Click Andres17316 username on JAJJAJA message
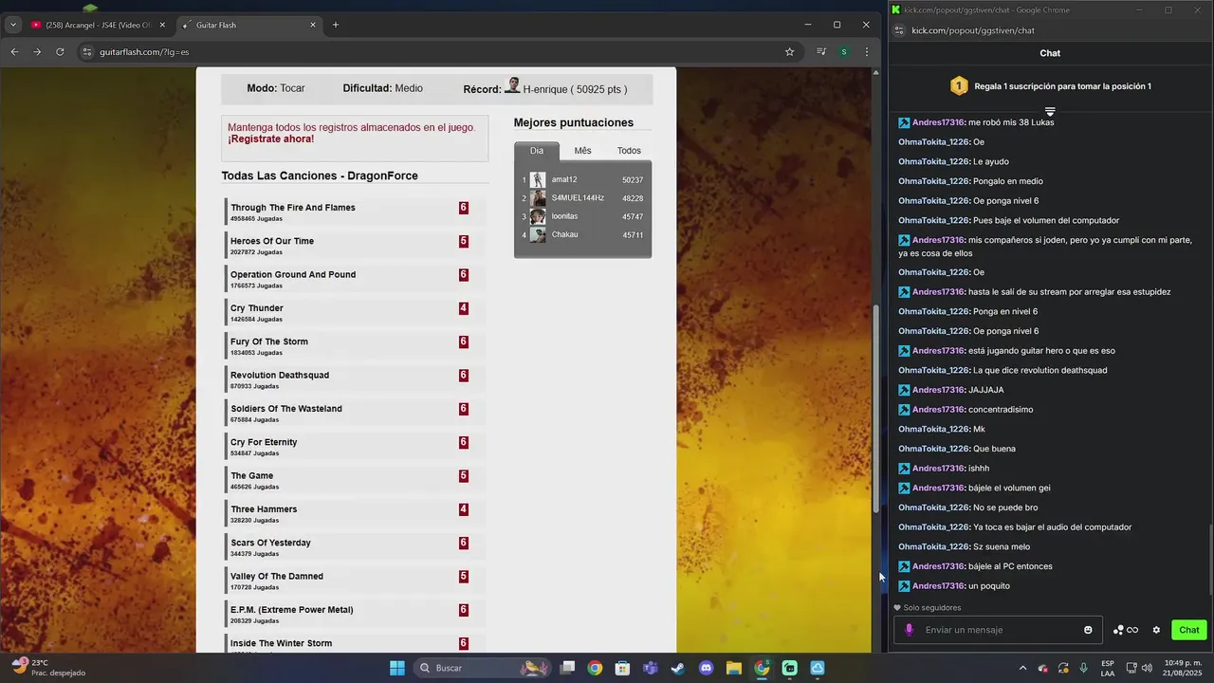1214x683 pixels. (938, 390)
